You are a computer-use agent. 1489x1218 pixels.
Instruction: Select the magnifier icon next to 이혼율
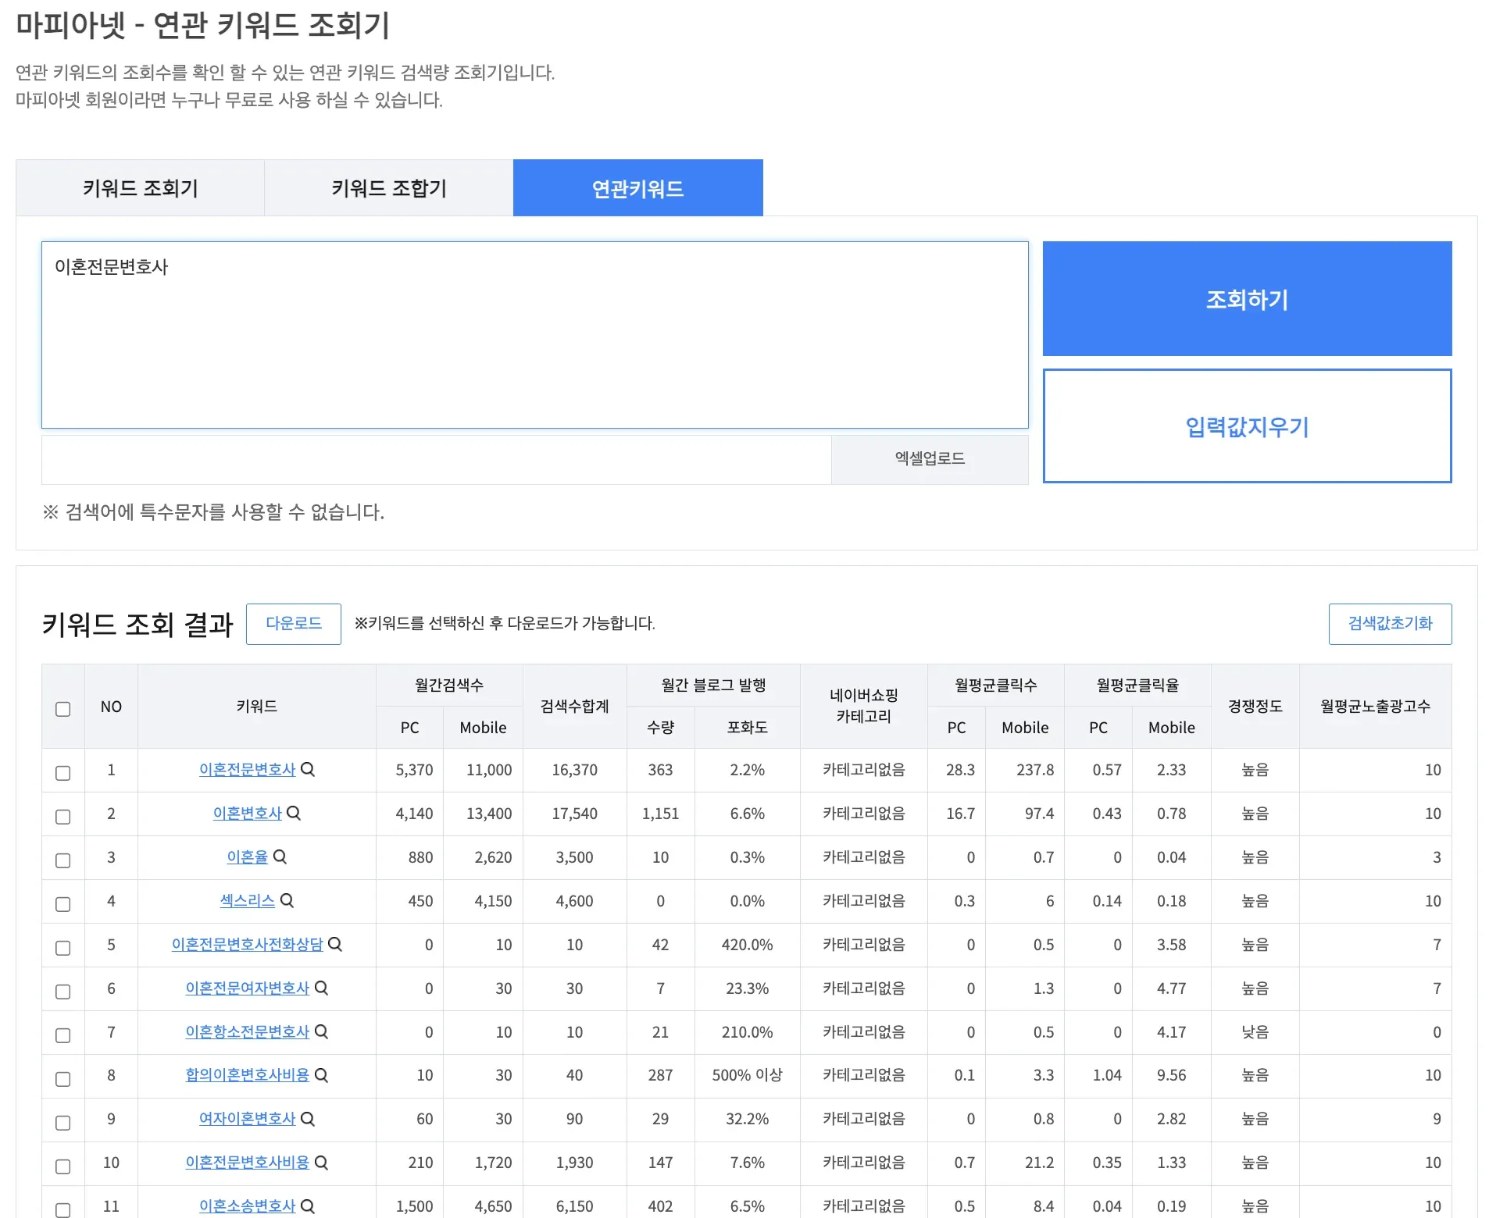tap(280, 857)
